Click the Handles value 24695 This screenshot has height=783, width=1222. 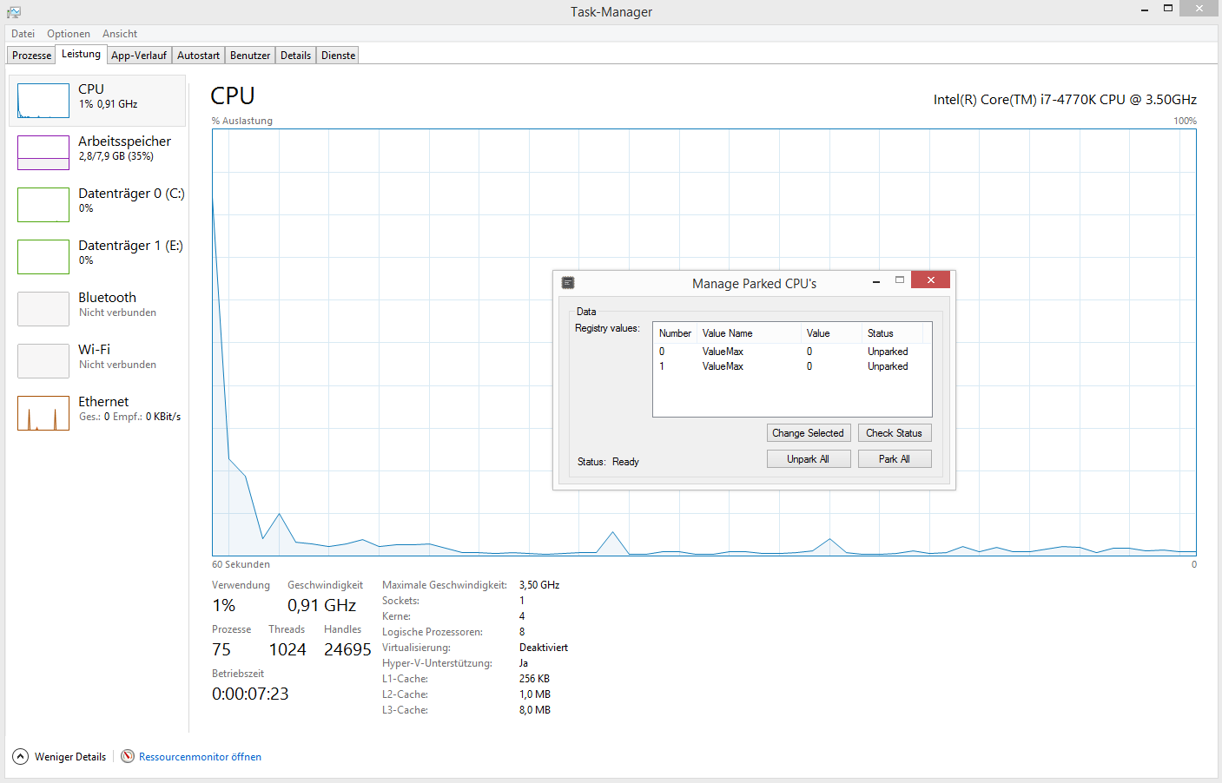pos(347,649)
